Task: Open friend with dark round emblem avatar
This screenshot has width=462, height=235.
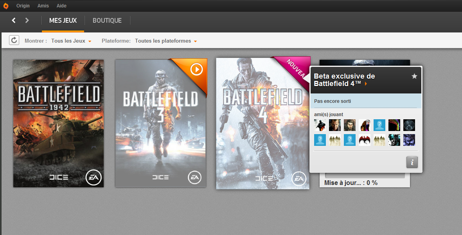Action: (409, 125)
